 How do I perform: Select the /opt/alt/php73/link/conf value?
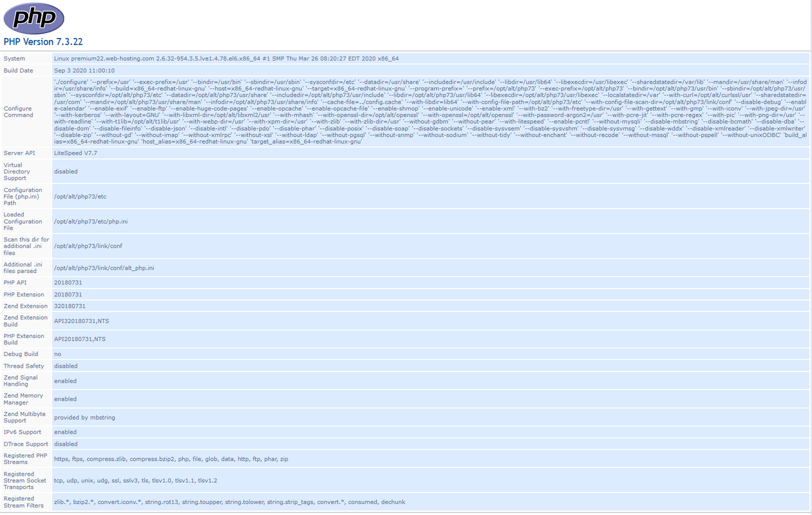tap(88, 246)
